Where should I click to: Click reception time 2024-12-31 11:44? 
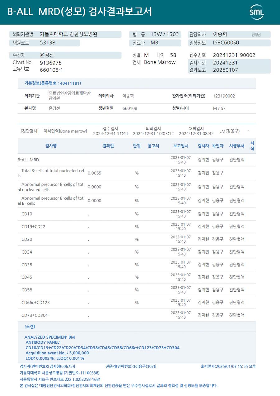110,134
